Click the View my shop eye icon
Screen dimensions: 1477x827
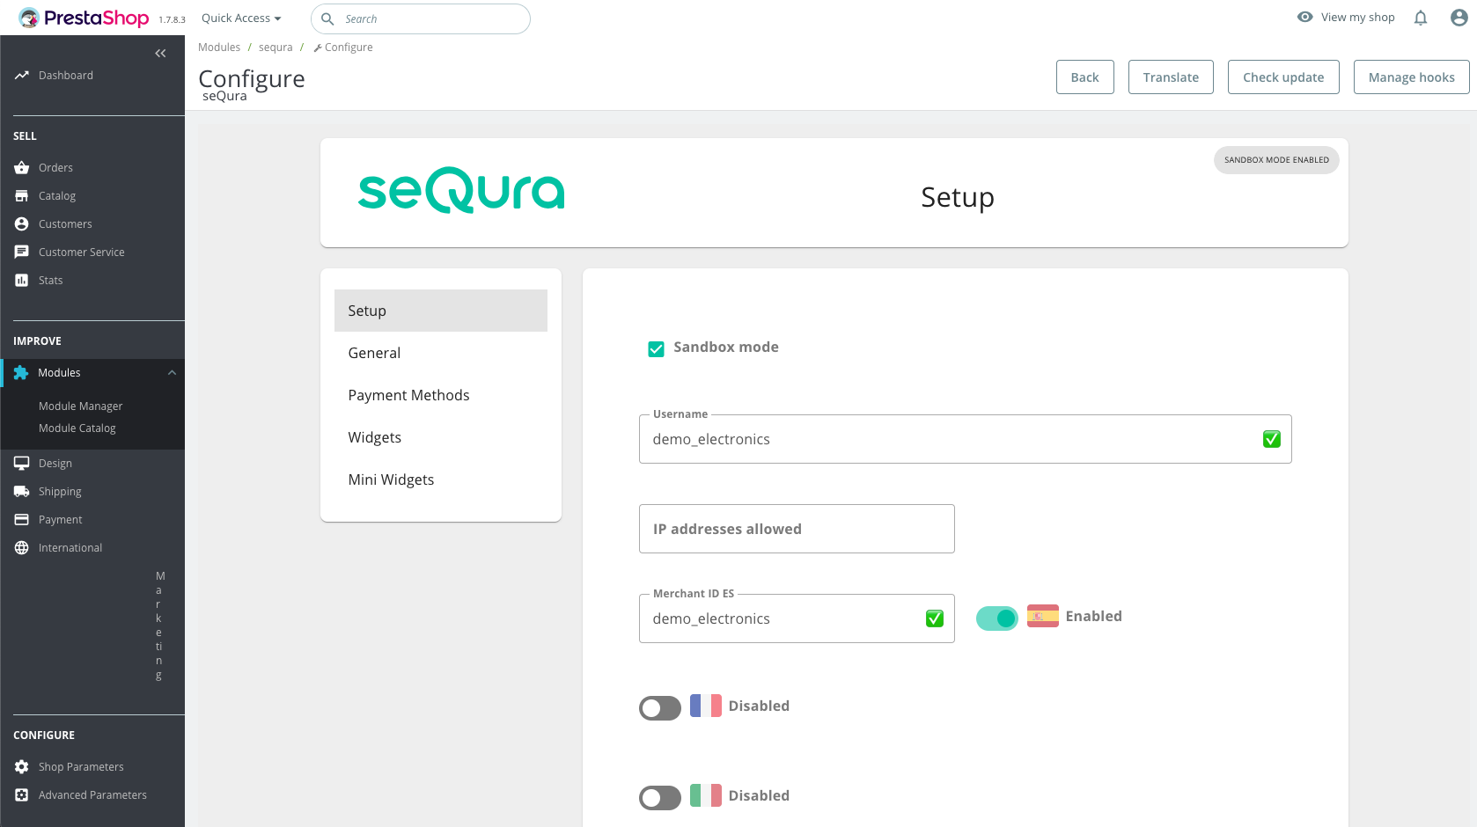click(1305, 17)
